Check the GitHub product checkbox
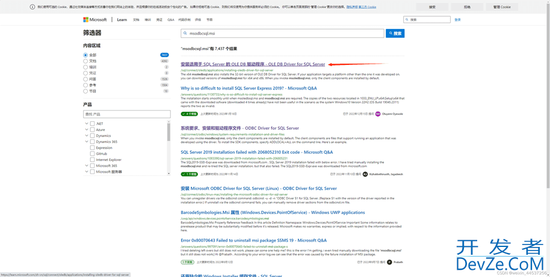This screenshot has height=277, width=550. (x=92, y=154)
